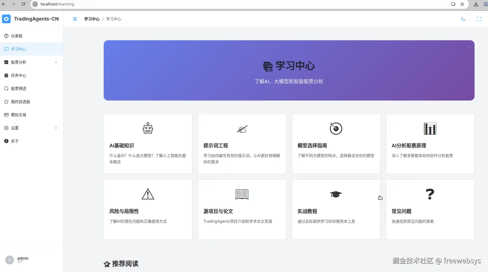The width and height of the screenshot is (488, 272).
Task: Open the AI基础知识 learning card
Action: click(148, 144)
